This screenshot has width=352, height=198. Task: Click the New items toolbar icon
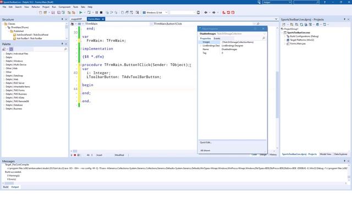40,13
